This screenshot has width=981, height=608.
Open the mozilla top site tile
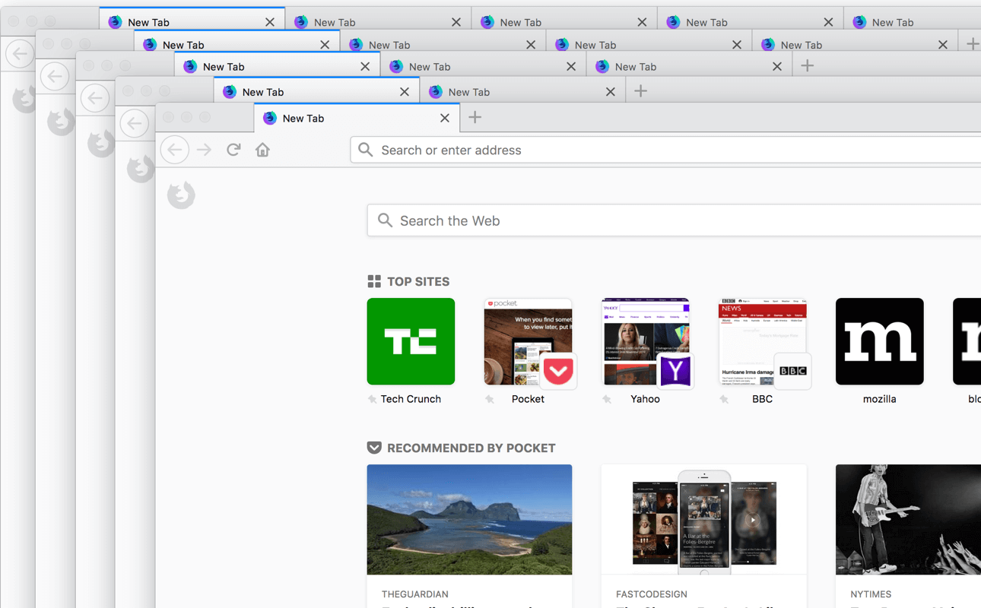(879, 341)
